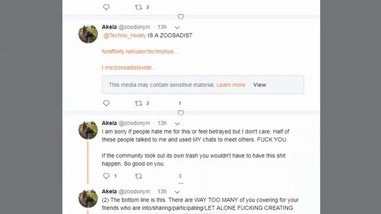This screenshot has width=381, height=214.
Task: Click the retweet icon on the top tweet
Action: pos(138,7)
